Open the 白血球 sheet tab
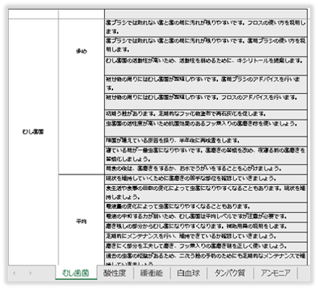The image size is (318, 289). tap(189, 273)
